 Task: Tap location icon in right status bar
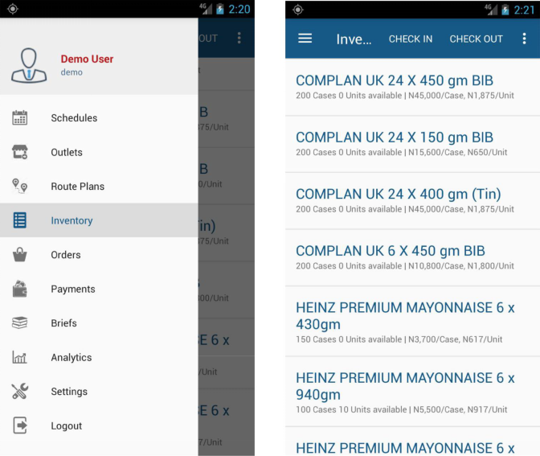298,10
